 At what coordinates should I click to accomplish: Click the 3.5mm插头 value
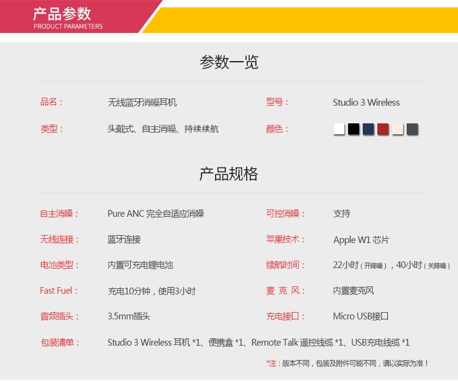[x=129, y=316]
